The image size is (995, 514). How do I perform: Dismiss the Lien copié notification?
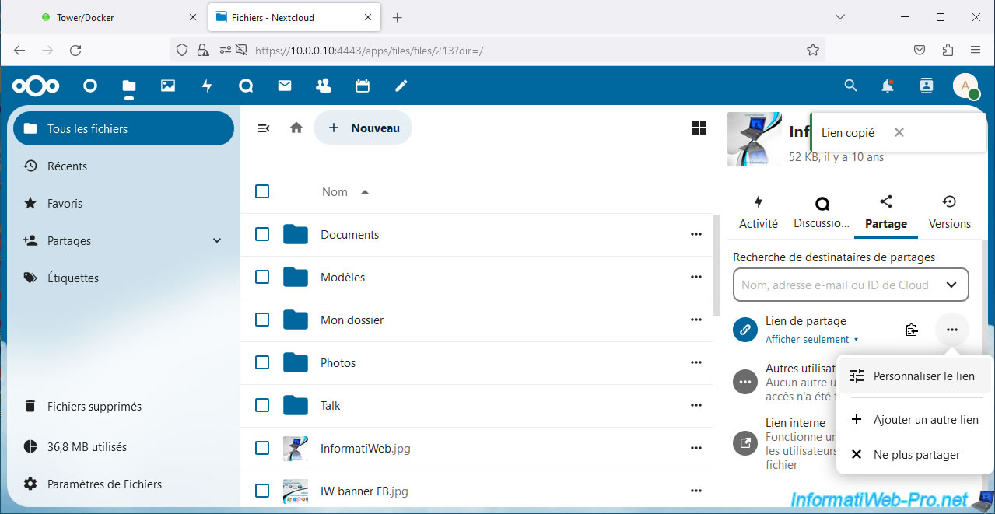pos(899,132)
